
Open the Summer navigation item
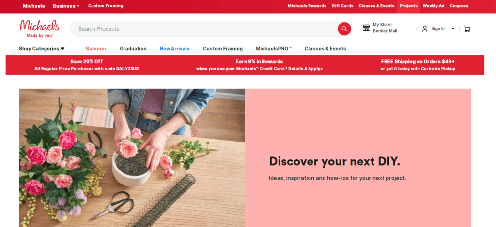click(96, 49)
